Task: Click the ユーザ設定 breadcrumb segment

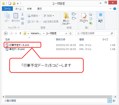Action: [51, 33]
